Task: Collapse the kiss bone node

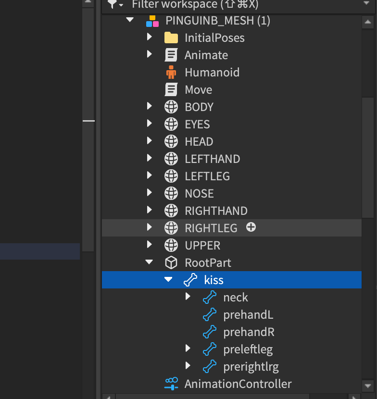Action: coord(168,280)
